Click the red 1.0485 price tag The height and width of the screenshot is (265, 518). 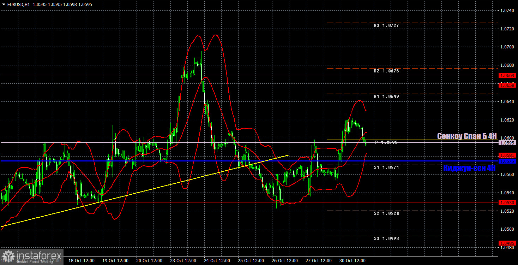point(507,243)
